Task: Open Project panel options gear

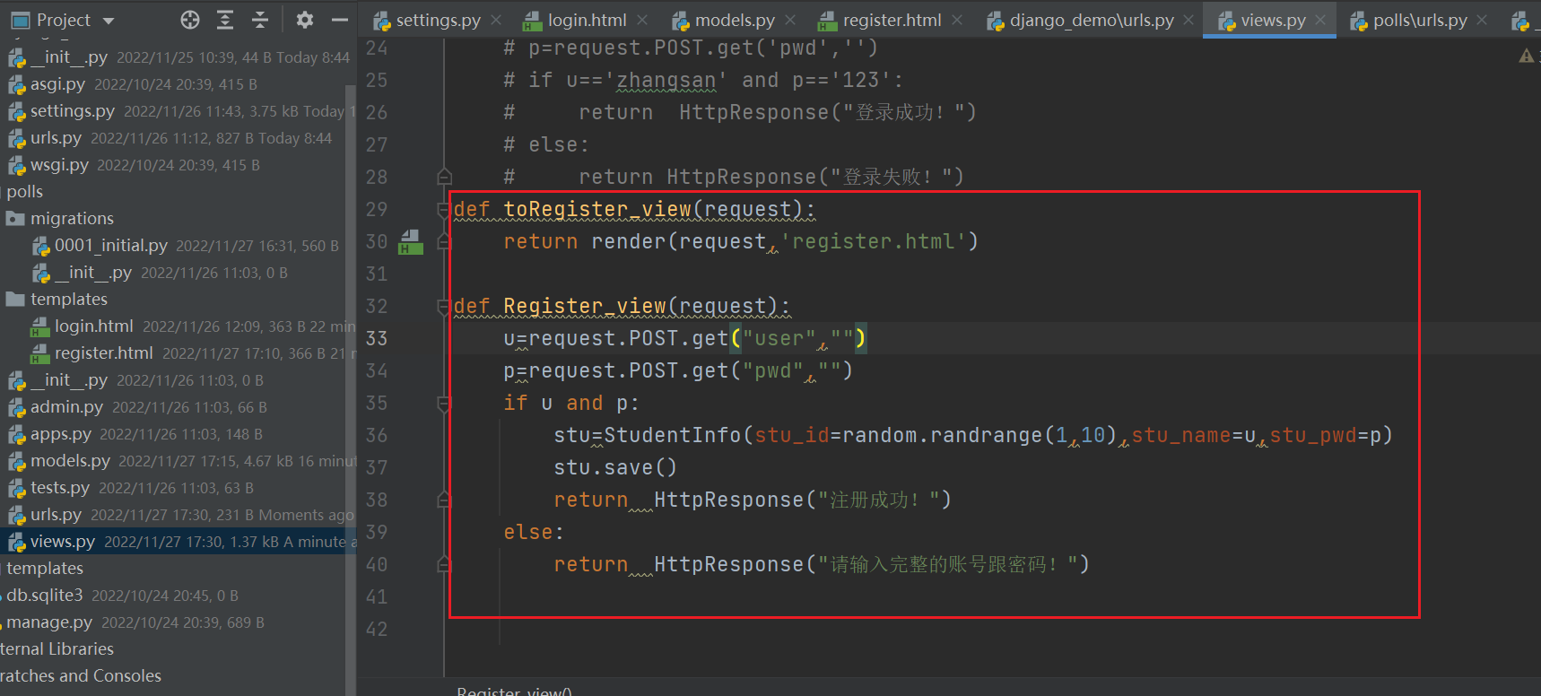Action: click(x=305, y=20)
